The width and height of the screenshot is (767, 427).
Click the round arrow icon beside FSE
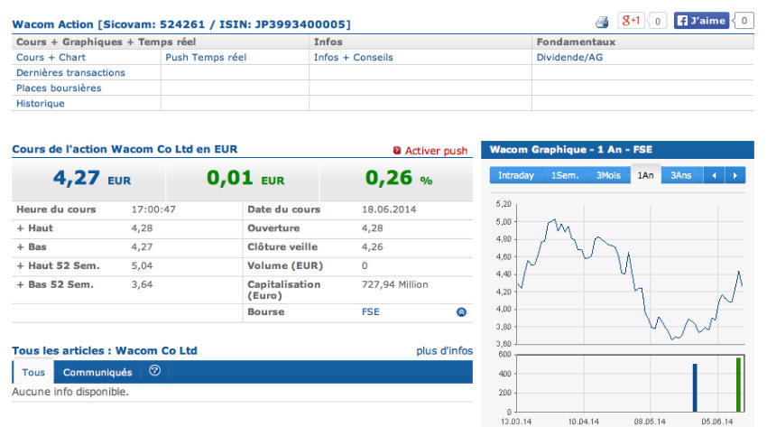pyautogui.click(x=461, y=312)
